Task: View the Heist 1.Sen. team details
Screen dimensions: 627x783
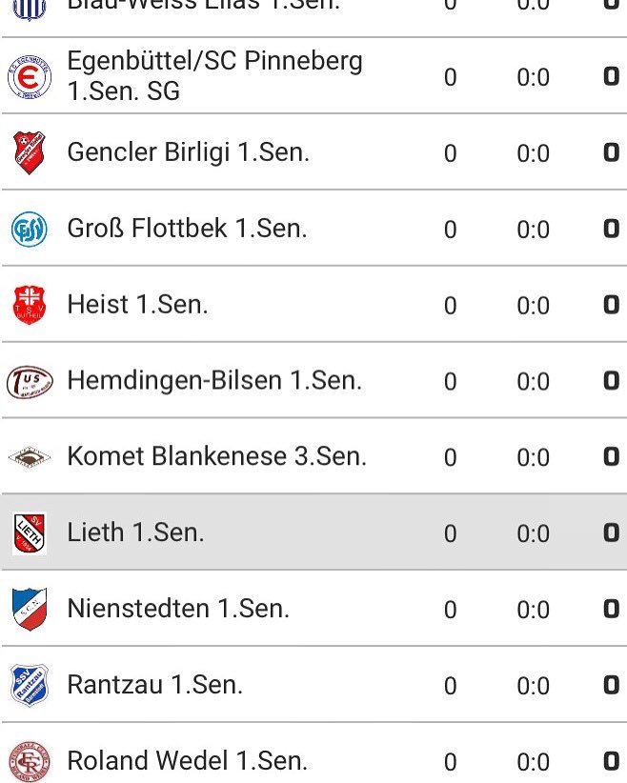Action: 137,305
